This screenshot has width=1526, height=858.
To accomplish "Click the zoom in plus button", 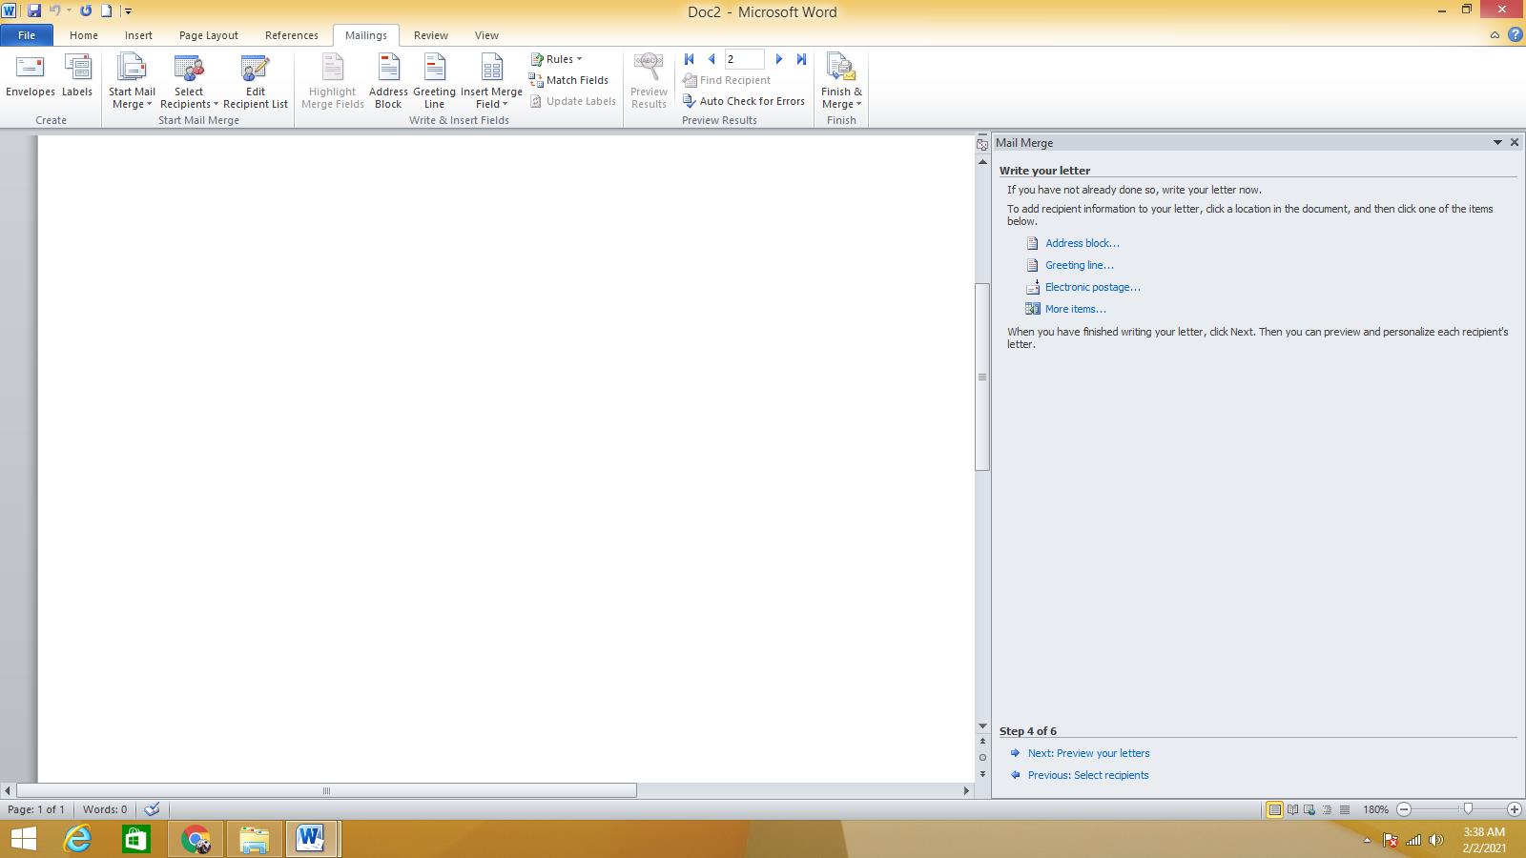I will coord(1514,809).
